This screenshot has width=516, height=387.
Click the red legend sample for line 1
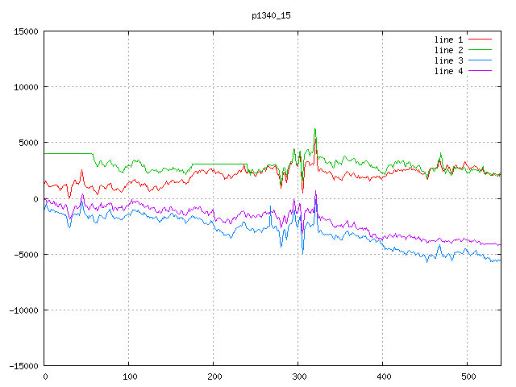pos(481,40)
